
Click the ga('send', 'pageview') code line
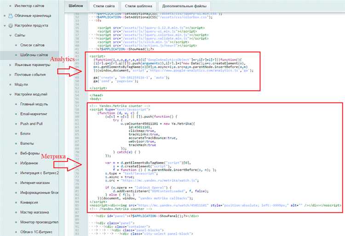[x=116, y=81]
